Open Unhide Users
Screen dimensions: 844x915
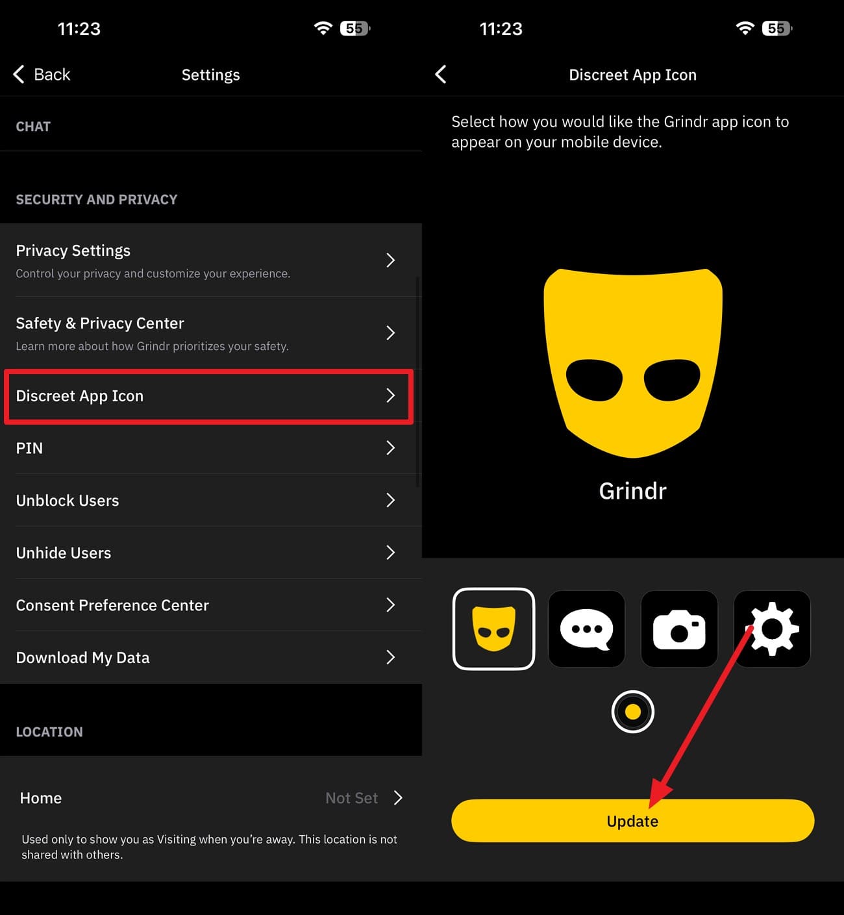coord(211,553)
